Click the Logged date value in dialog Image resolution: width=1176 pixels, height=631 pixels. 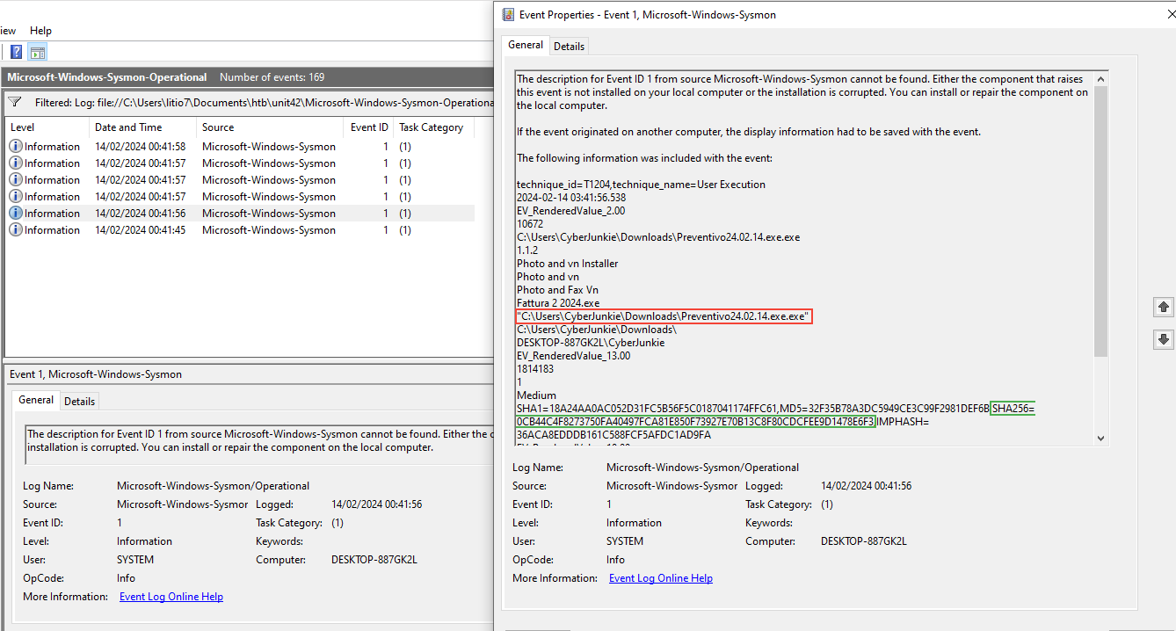866,486
